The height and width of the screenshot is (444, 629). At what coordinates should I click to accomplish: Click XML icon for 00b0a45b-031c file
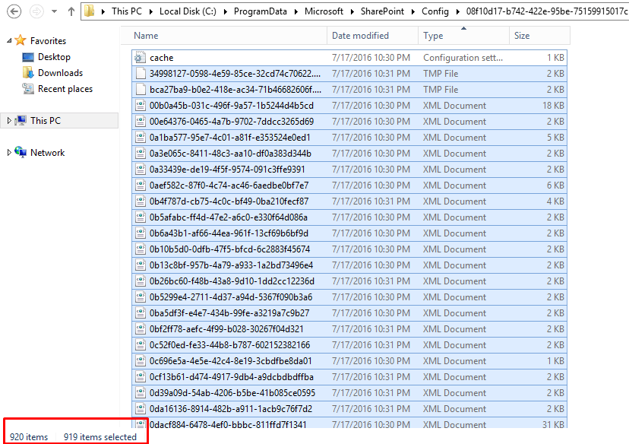[x=140, y=106]
